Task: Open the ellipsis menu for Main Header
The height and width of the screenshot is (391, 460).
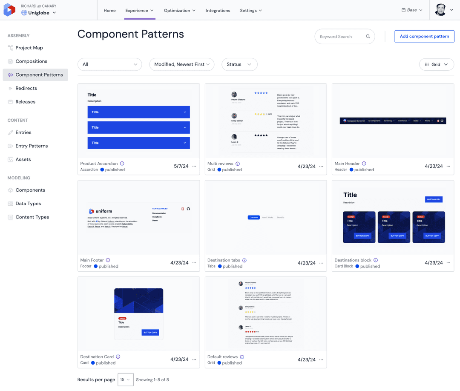Action: coord(449,167)
